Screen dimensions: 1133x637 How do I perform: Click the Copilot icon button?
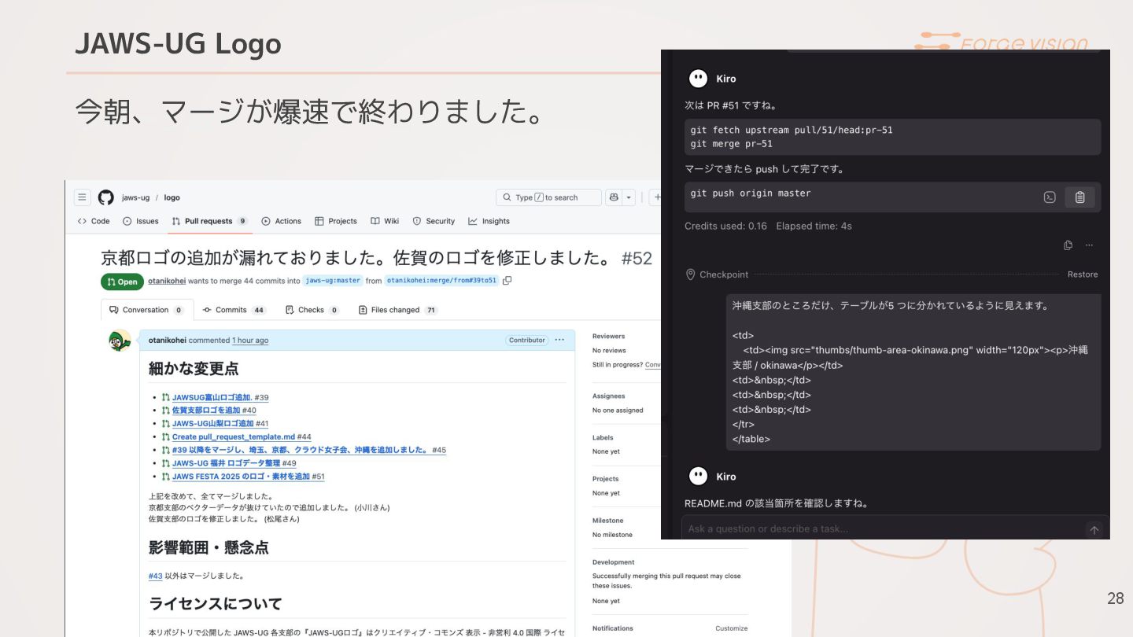click(x=614, y=197)
